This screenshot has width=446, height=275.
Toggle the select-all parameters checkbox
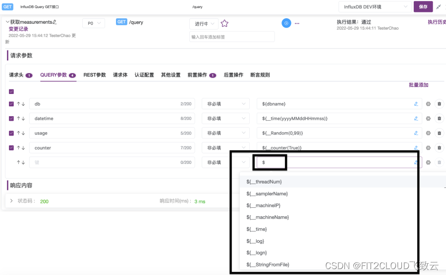pyautogui.click(x=11, y=92)
